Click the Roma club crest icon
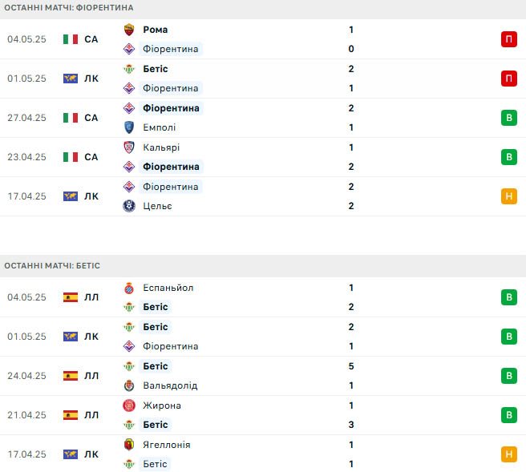The image size is (526, 472). point(129,30)
